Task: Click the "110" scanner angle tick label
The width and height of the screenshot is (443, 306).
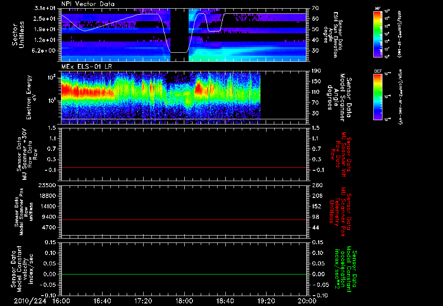Action: click(317, 92)
